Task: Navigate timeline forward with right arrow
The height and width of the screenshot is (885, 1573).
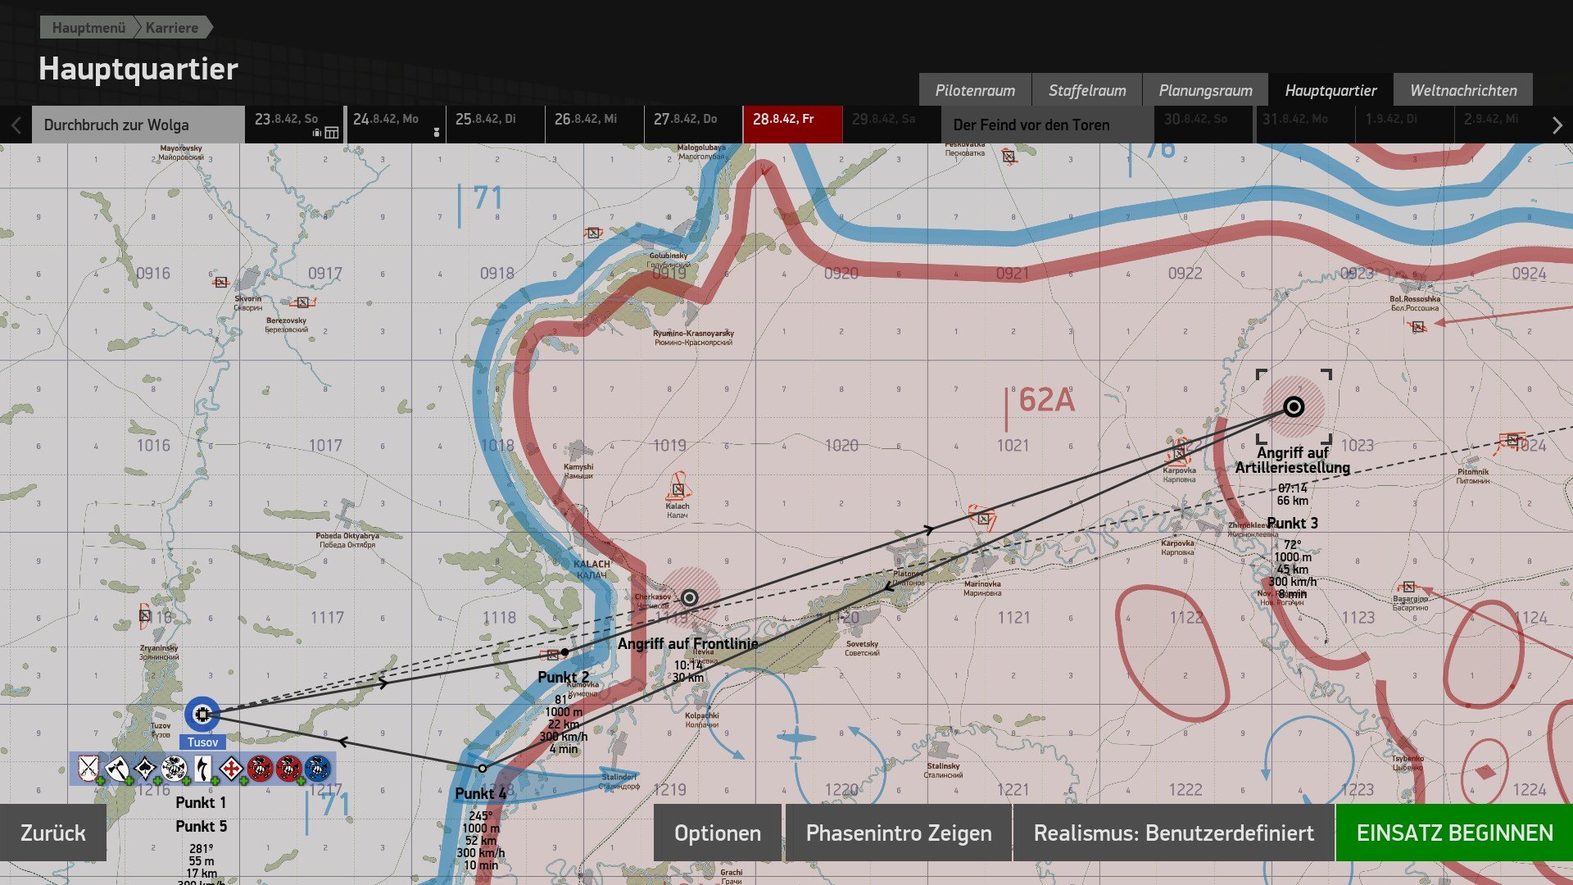Action: coord(1557,125)
